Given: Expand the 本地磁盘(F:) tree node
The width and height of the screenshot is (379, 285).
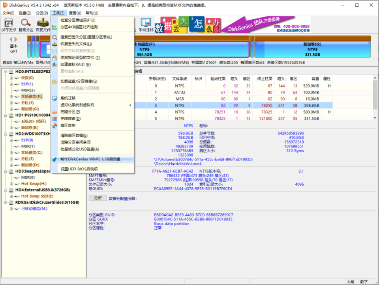Looking at the screenshot, I should click(x=11, y=97).
